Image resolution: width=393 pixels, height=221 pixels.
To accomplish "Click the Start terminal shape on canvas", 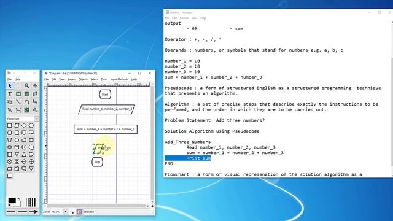I will (105, 95).
